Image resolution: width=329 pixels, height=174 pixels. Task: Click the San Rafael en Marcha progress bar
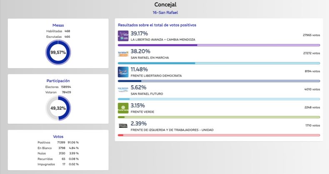(x=219, y=63)
